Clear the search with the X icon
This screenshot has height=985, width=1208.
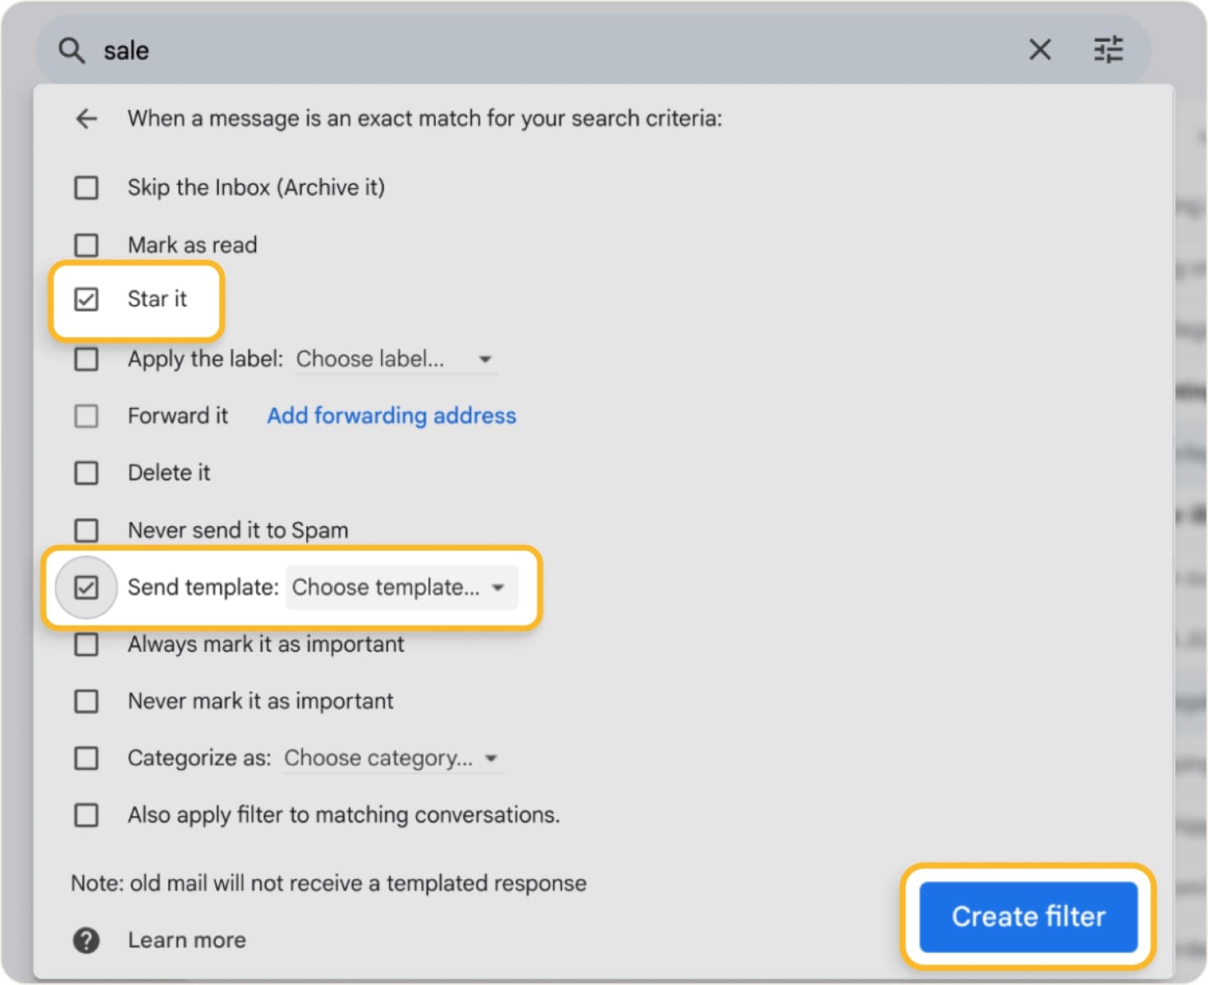[1040, 50]
